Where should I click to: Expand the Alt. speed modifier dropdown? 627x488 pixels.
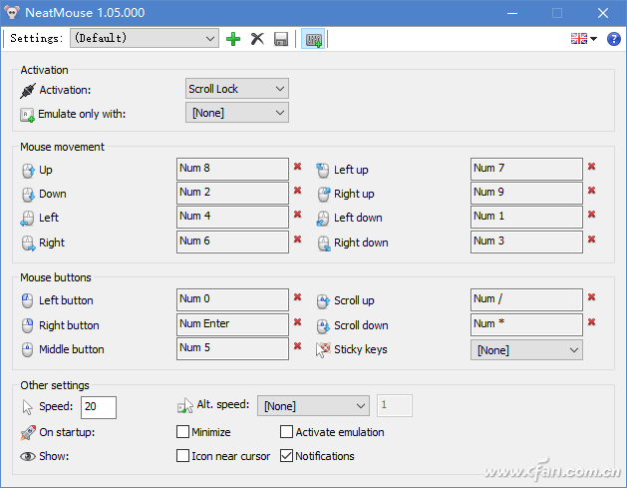(313, 406)
